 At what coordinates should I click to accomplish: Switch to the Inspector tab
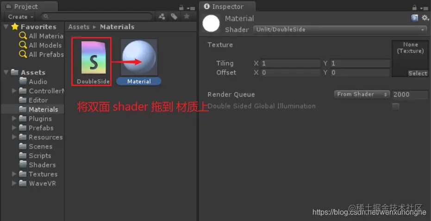pyautogui.click(x=227, y=6)
